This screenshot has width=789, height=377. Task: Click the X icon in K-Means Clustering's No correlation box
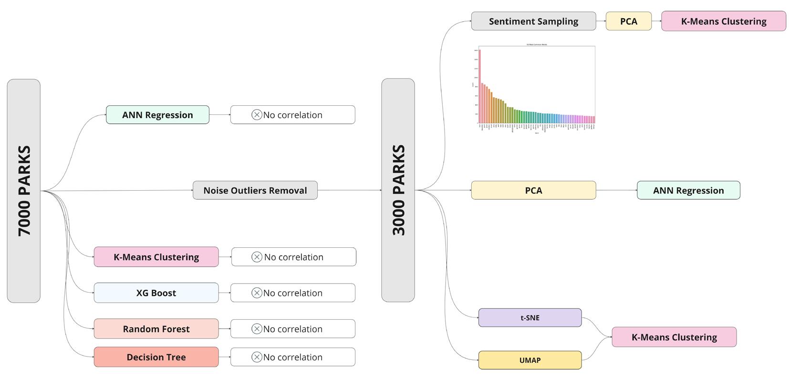point(257,257)
